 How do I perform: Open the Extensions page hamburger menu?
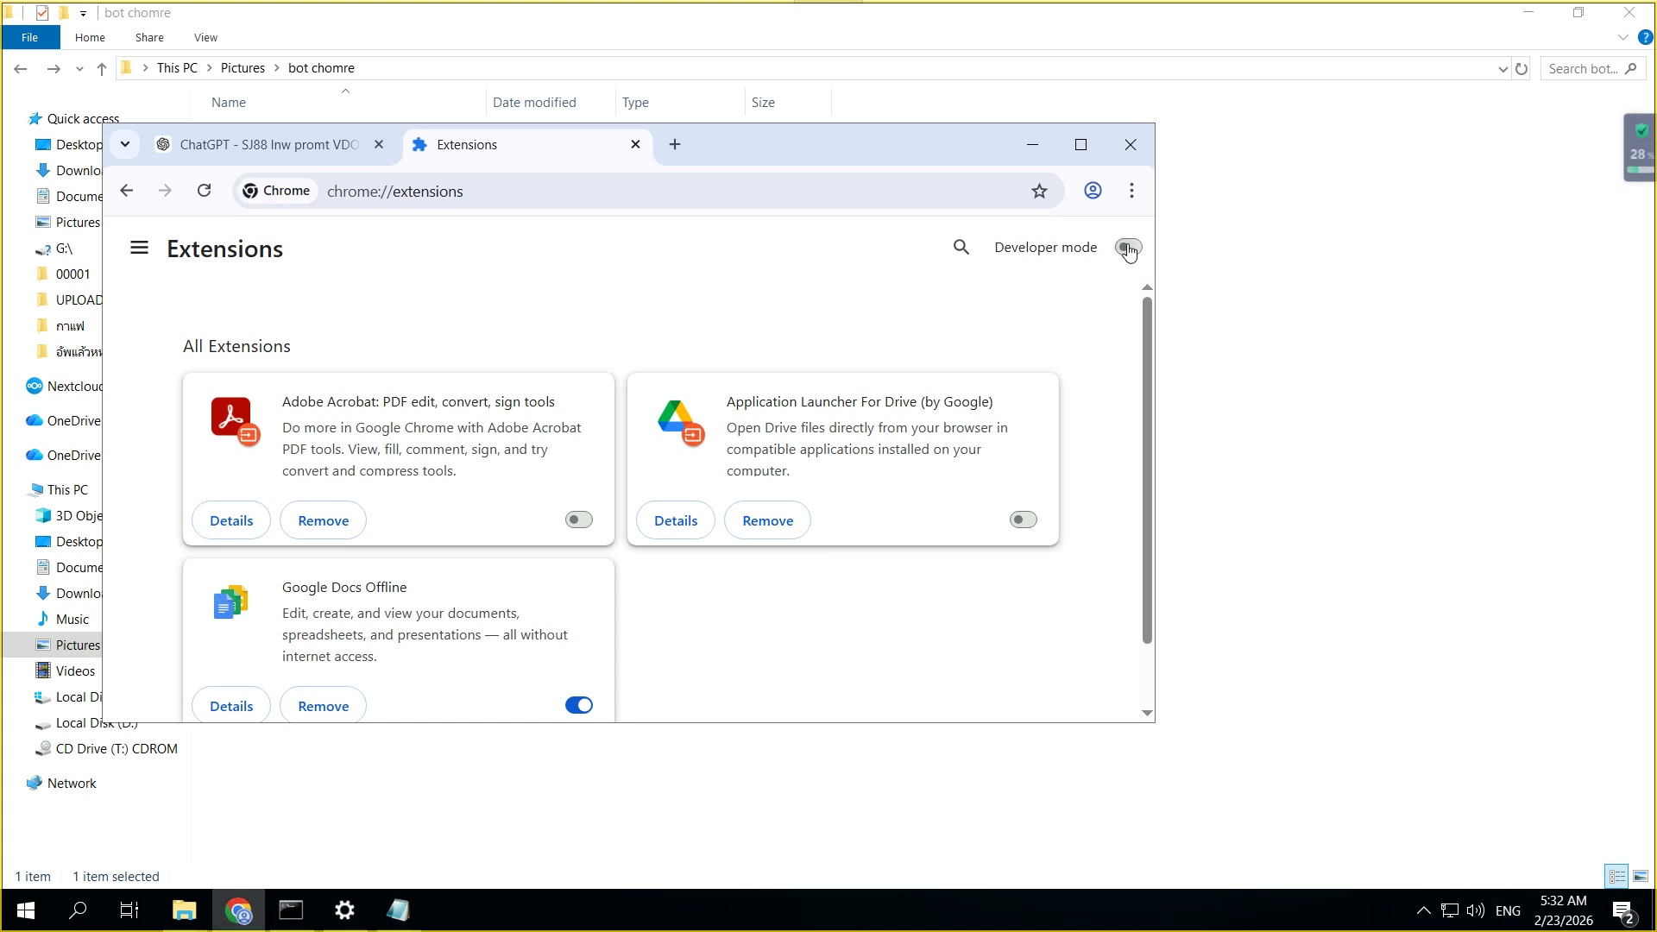point(139,248)
